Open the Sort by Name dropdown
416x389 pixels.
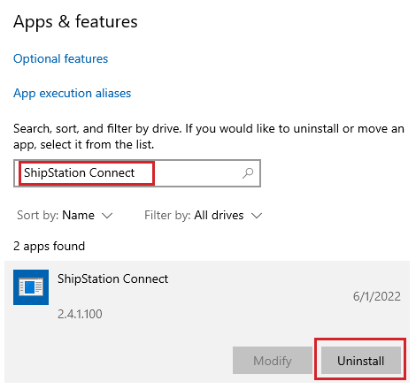coord(65,215)
